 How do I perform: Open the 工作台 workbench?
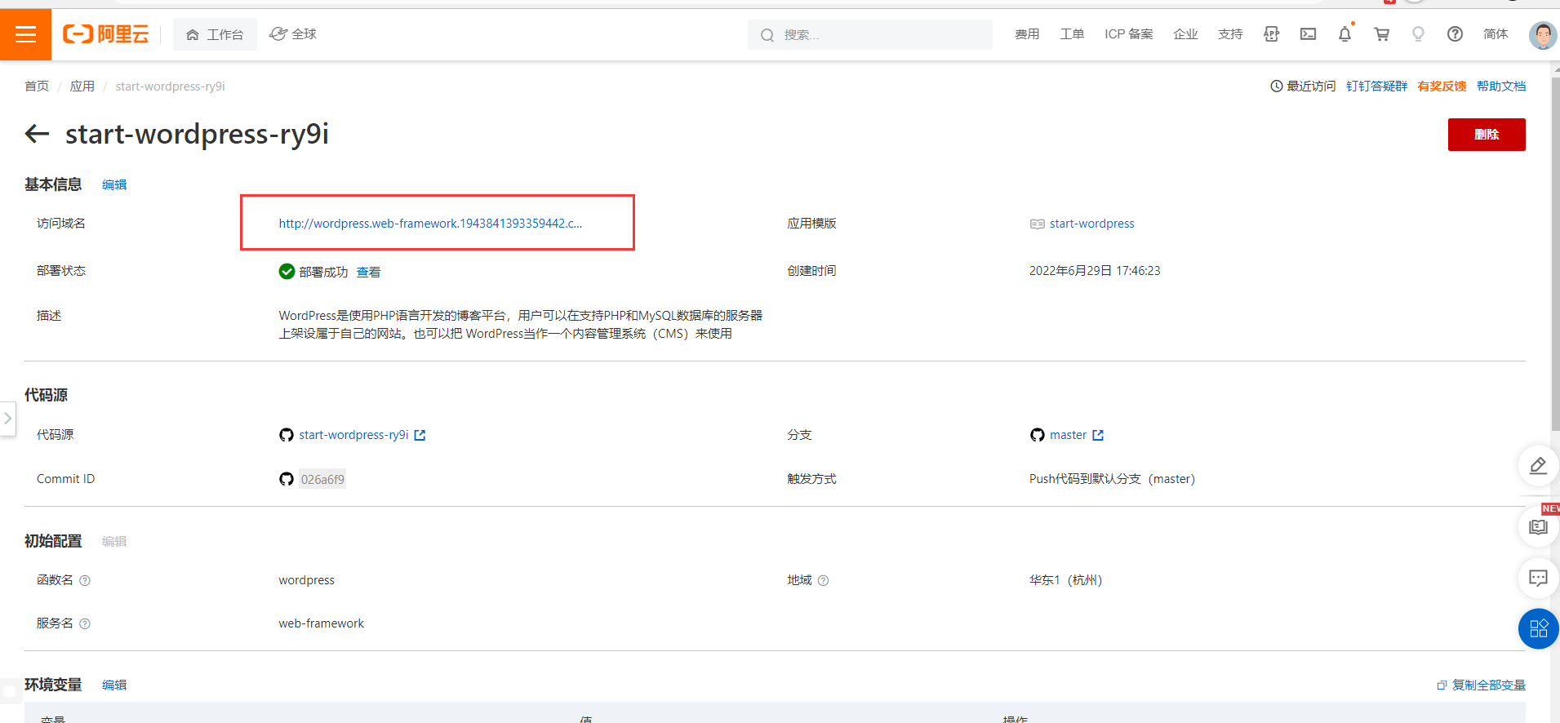215,34
